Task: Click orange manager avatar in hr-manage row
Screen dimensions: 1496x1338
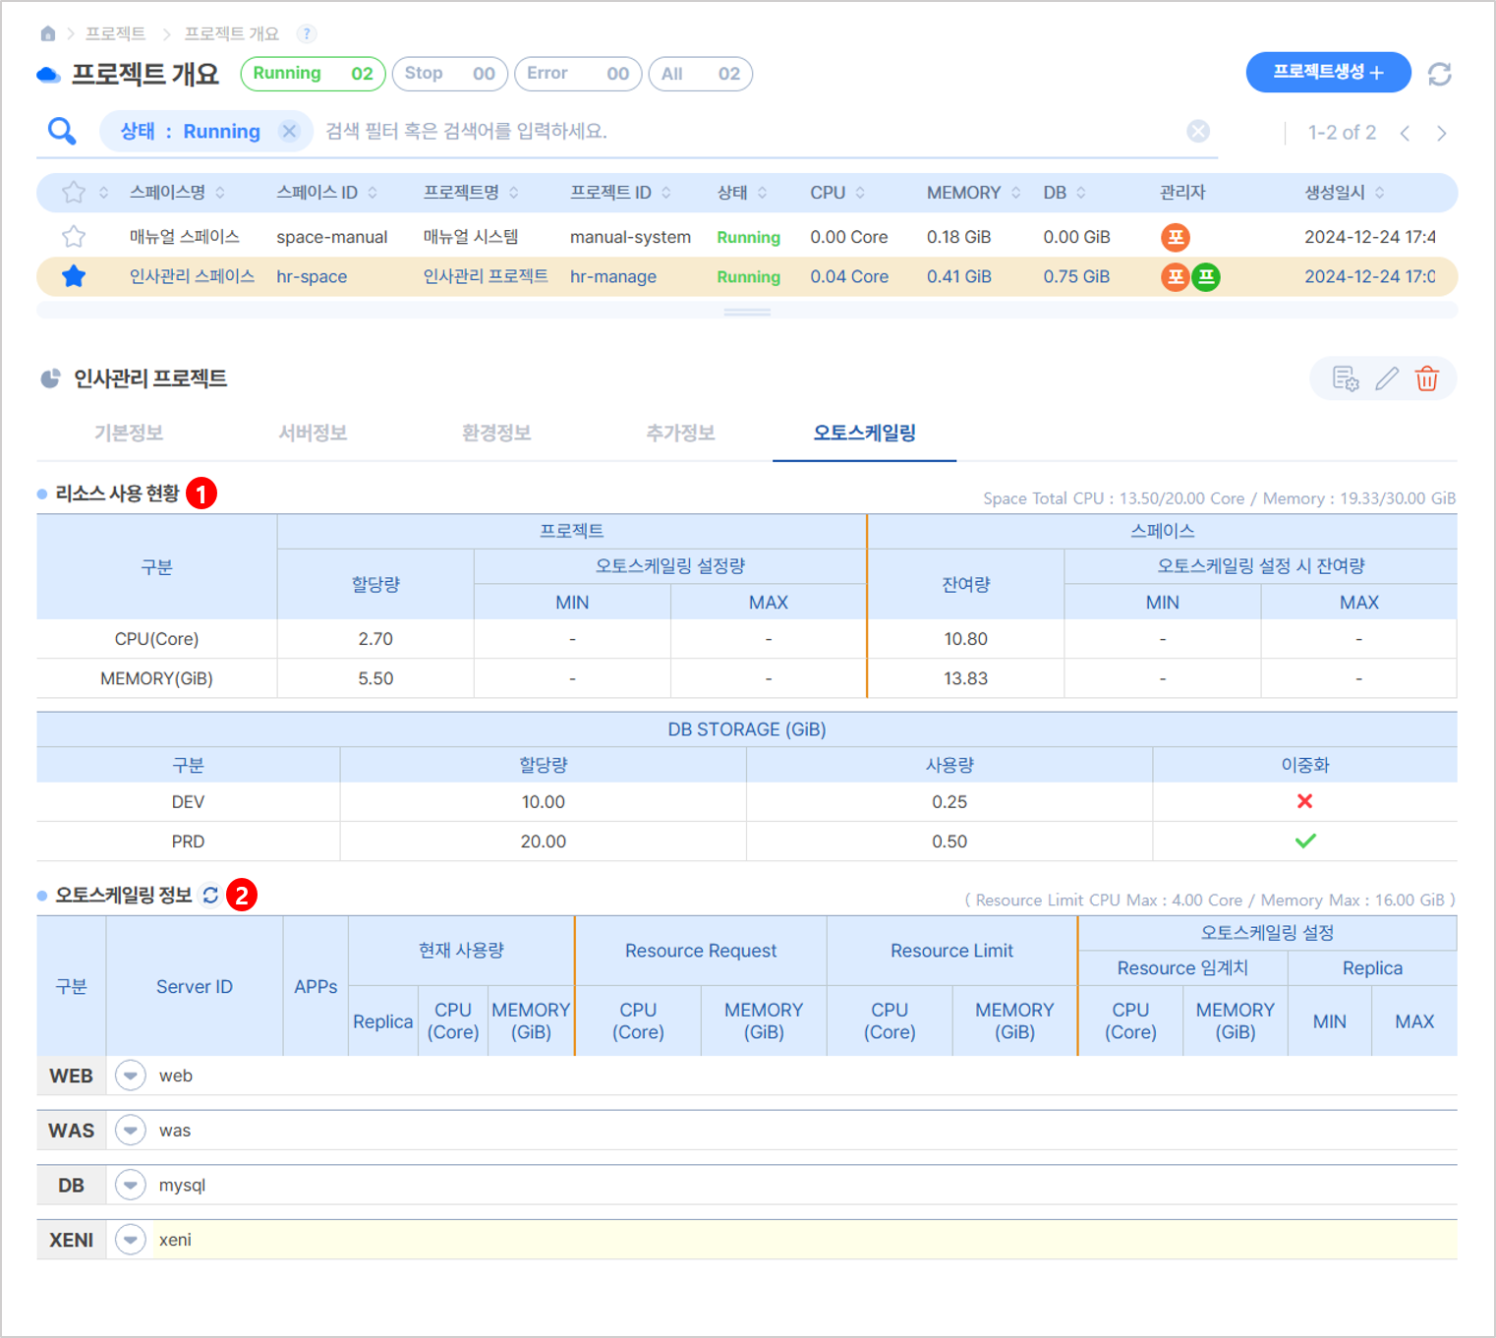Action: [x=1176, y=277]
